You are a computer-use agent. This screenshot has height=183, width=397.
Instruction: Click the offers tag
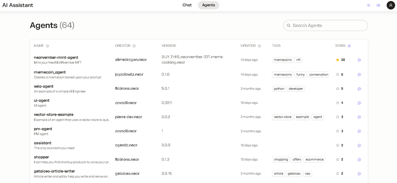tap(297, 160)
